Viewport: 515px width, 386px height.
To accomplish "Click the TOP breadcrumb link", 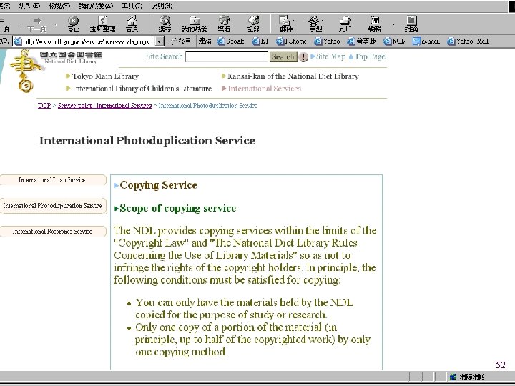I will (x=44, y=105).
